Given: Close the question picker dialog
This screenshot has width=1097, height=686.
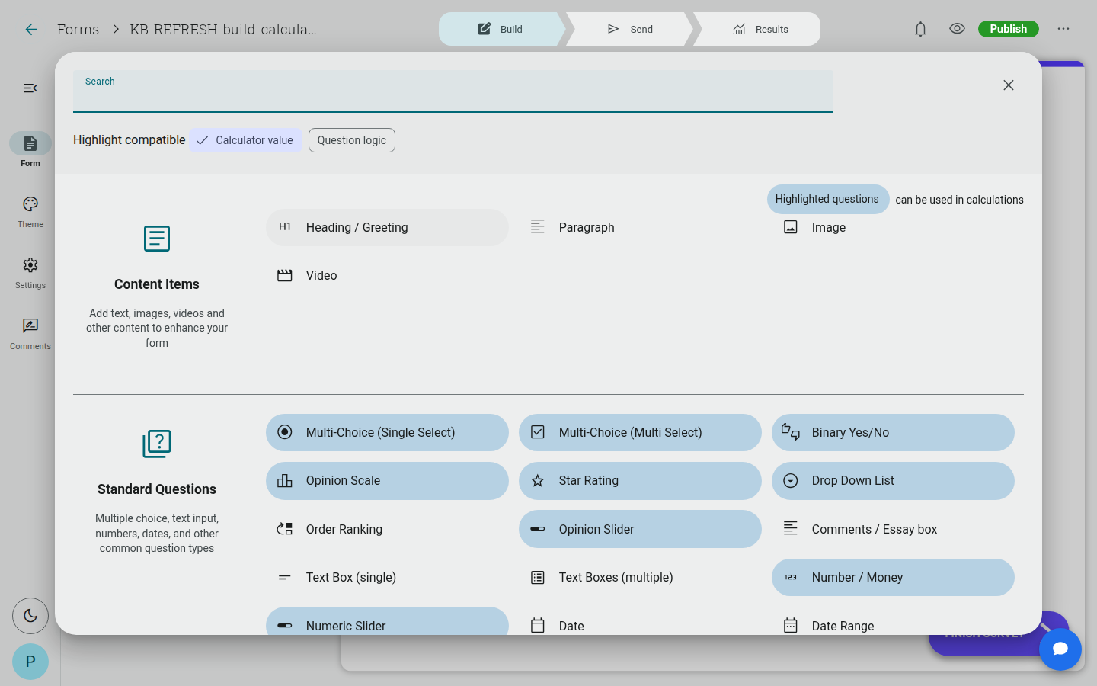Looking at the screenshot, I should pos(1009,85).
